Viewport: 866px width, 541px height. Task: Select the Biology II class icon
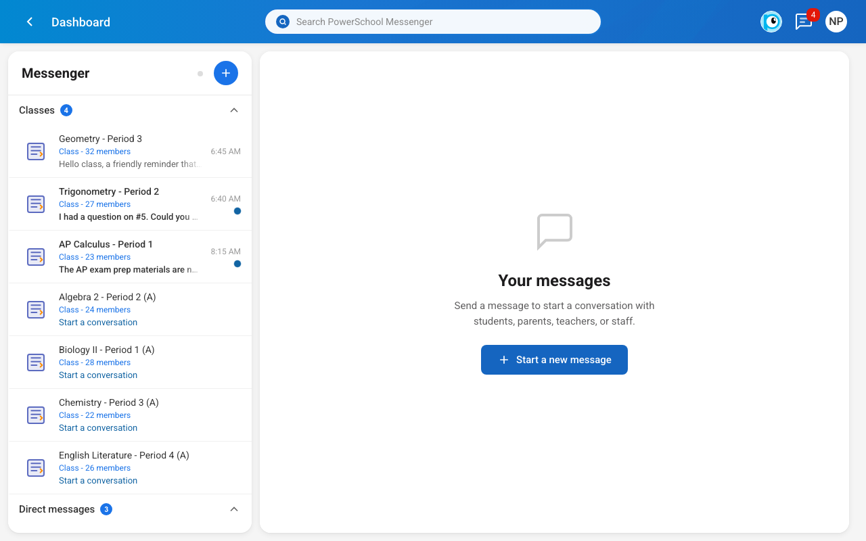[x=36, y=362]
